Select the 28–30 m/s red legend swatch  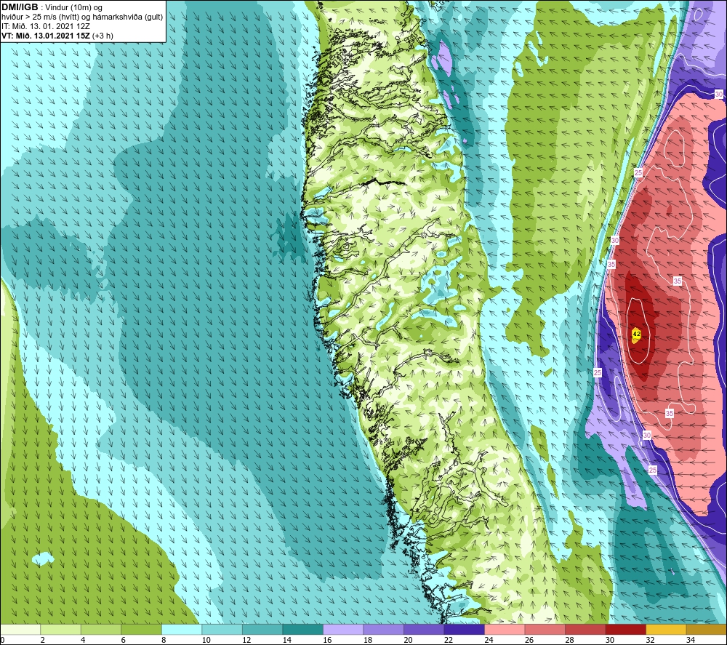pos(585,630)
